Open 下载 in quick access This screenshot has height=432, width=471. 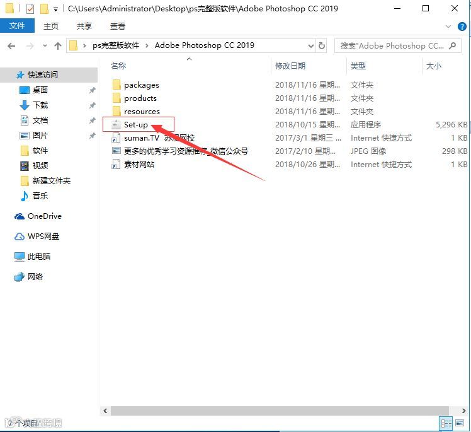tap(40, 105)
